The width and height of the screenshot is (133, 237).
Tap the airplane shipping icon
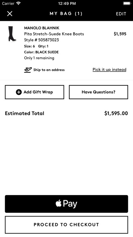(x=28, y=70)
